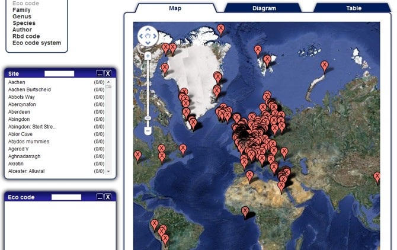Click the marker in Algeria, North Africa
Image resolution: width=397 pixels, height=250 pixels.
click(249, 177)
